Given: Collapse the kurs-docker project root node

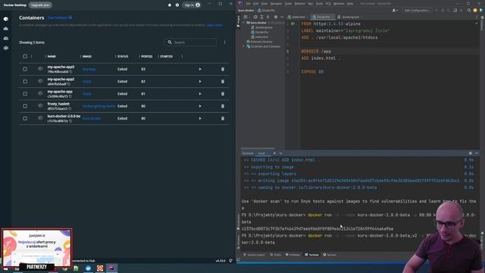Looking at the screenshot, I should pos(244,23).
